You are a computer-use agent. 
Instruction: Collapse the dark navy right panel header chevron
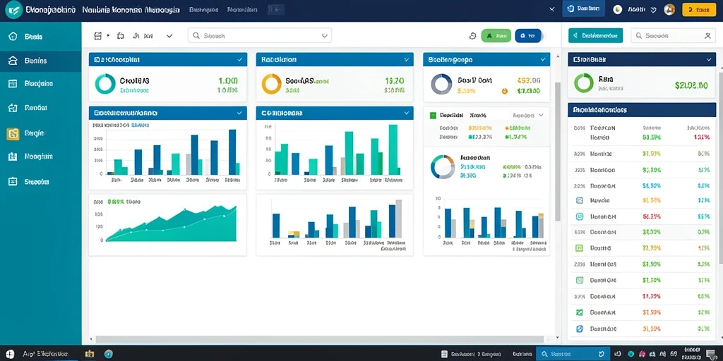pyautogui.click(x=709, y=59)
